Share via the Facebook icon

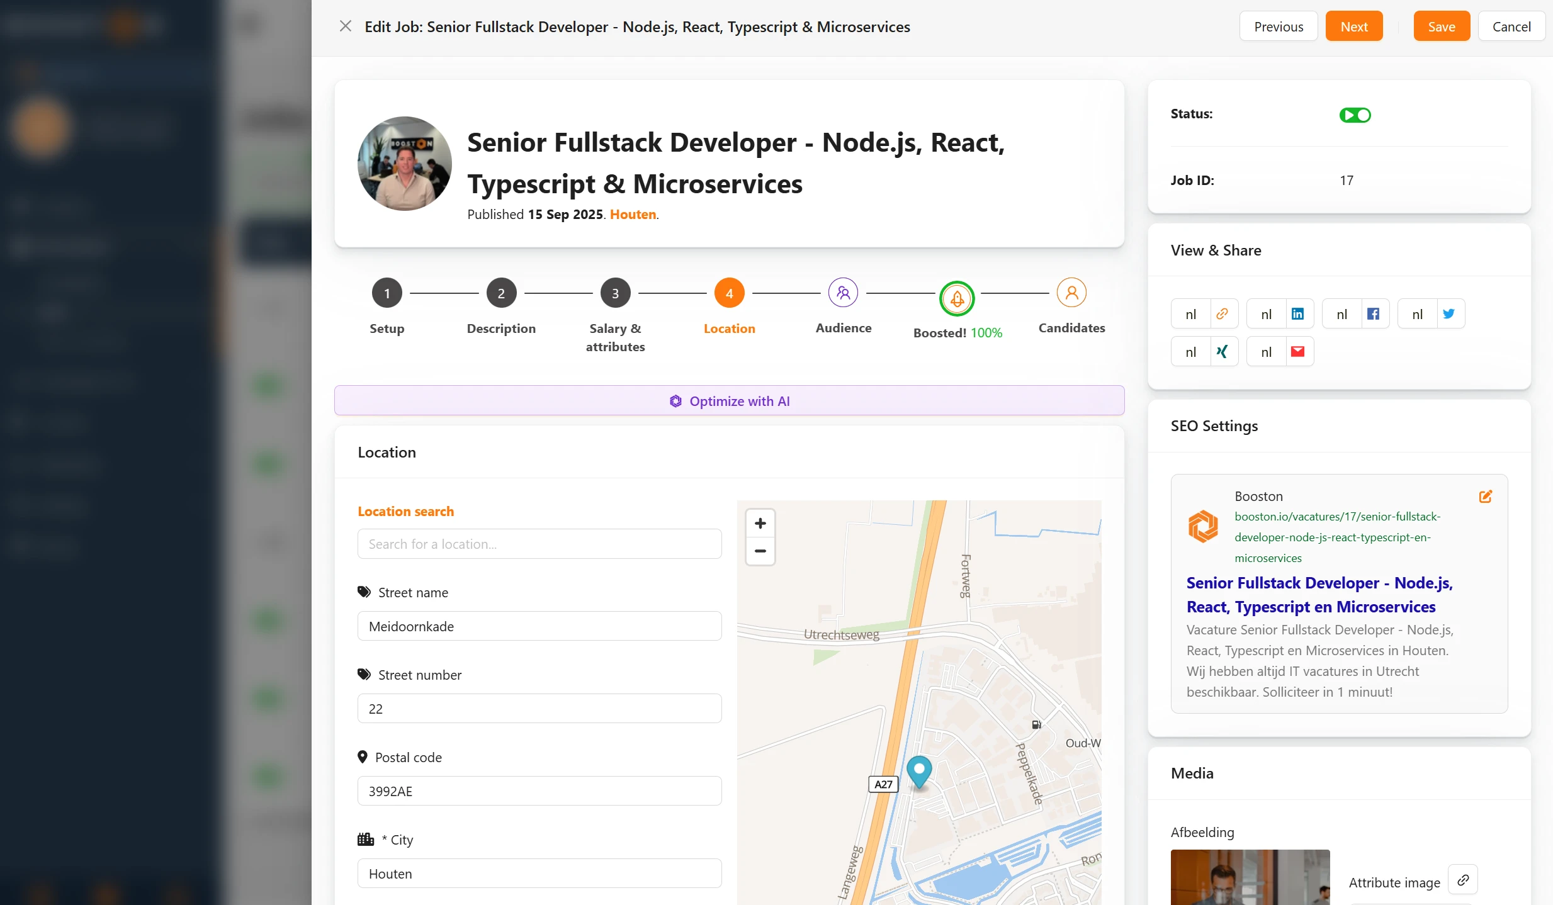pos(1373,313)
